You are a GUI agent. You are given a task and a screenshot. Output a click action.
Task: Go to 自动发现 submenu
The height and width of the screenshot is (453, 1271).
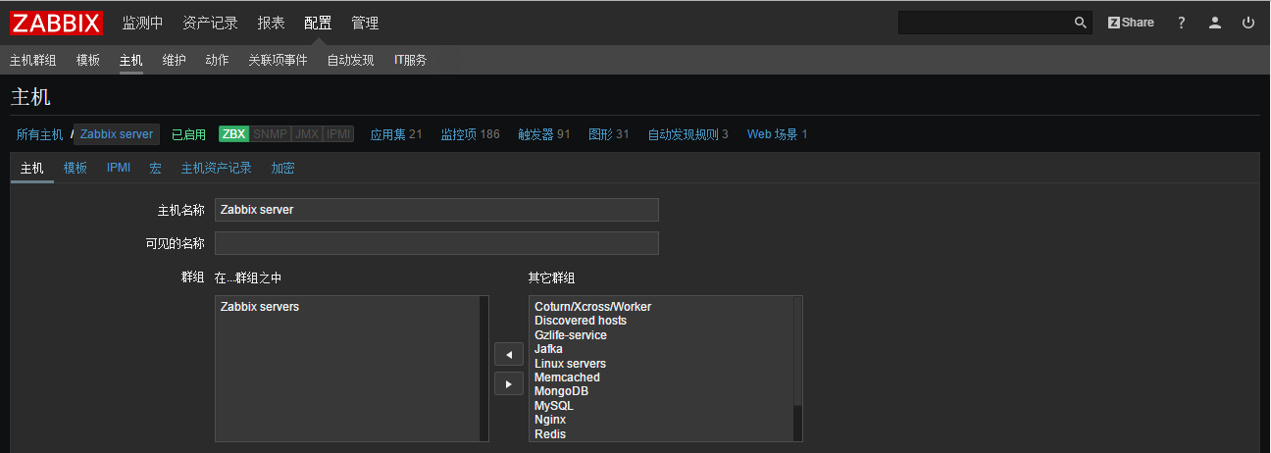(x=350, y=60)
